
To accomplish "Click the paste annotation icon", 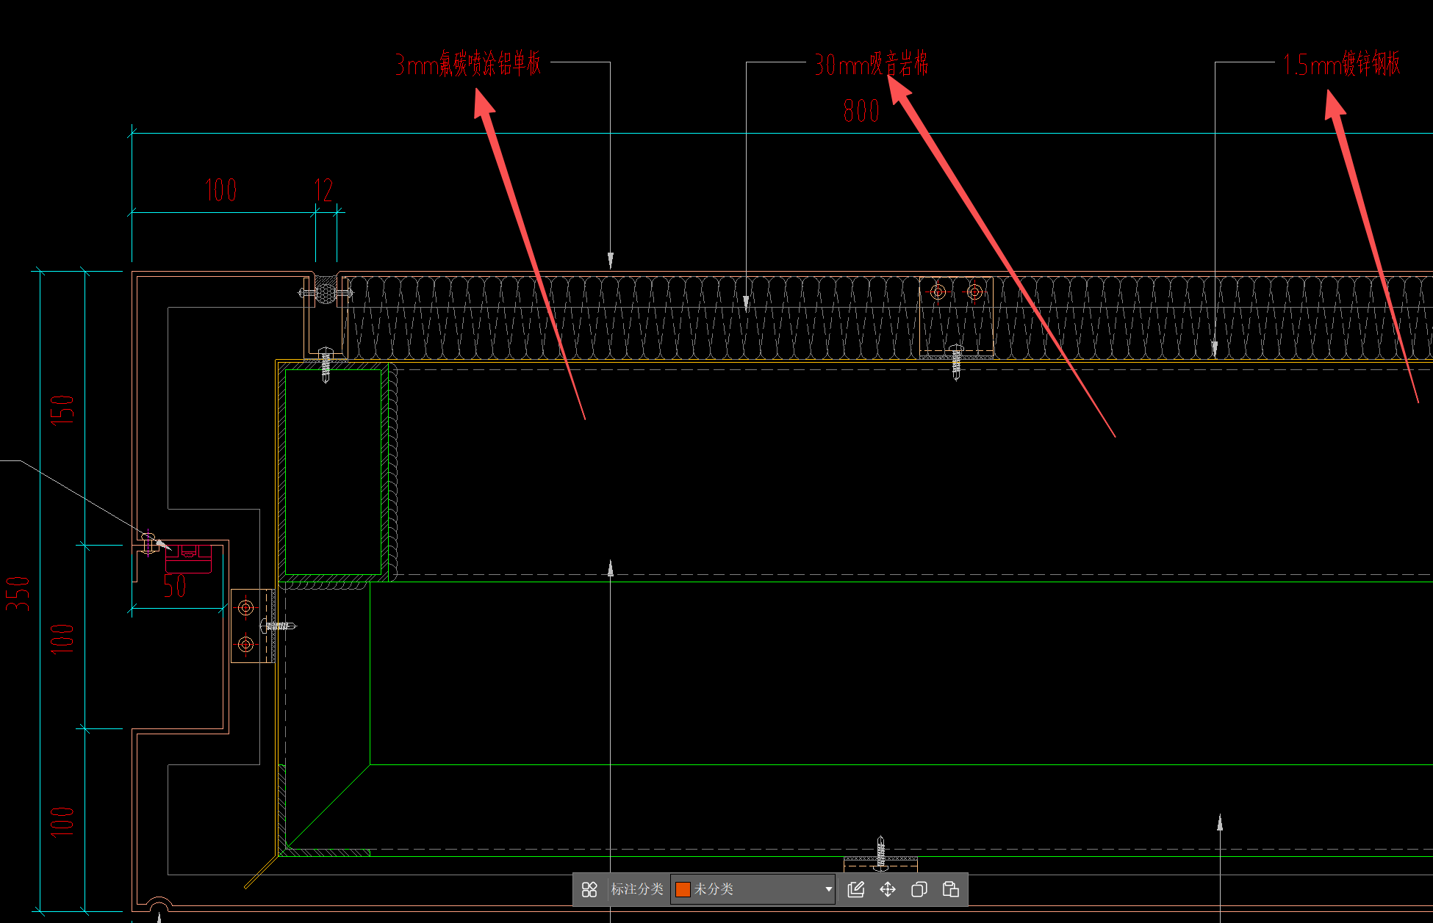I will 950,889.
